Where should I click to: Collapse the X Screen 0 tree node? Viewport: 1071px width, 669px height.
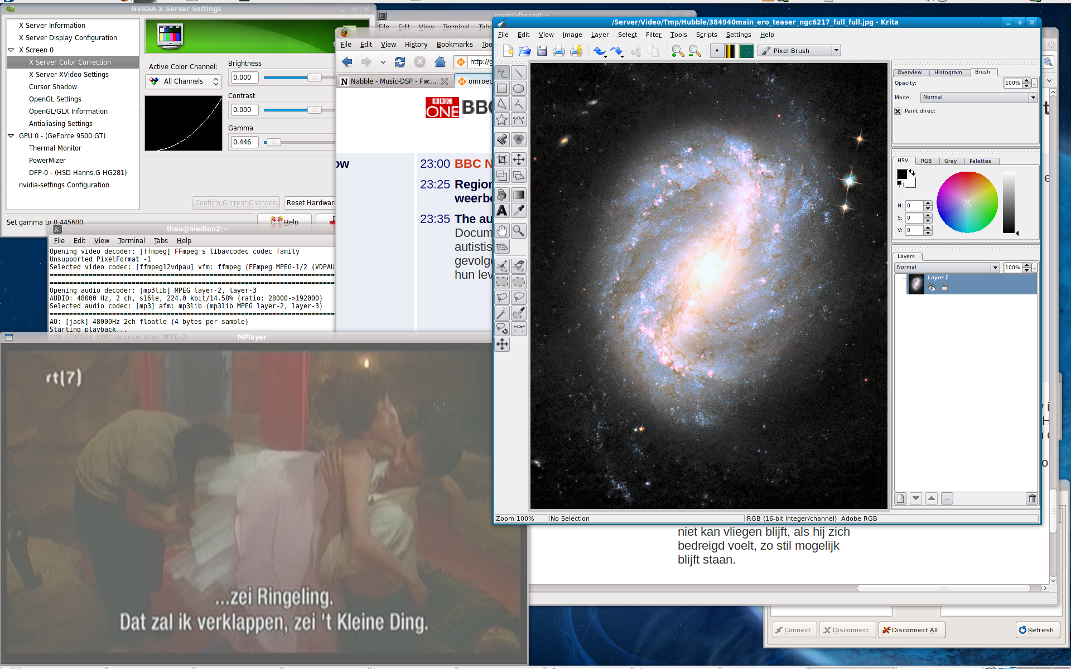(11, 50)
